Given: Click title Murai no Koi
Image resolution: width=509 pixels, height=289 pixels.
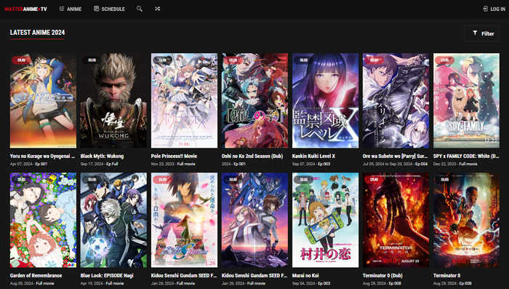Looking at the screenshot, I should point(305,276).
